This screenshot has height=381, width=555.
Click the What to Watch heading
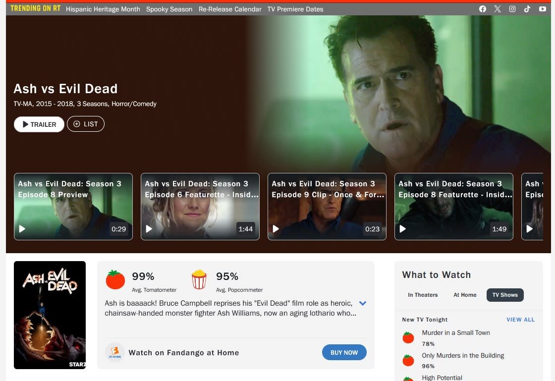pos(437,274)
